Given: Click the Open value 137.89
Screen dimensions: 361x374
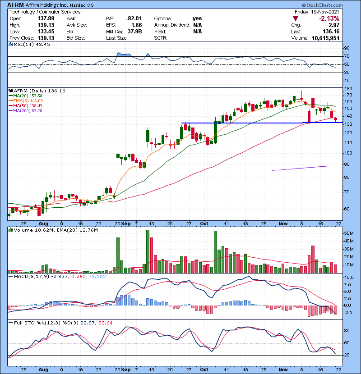Looking at the screenshot, I should (46, 18).
